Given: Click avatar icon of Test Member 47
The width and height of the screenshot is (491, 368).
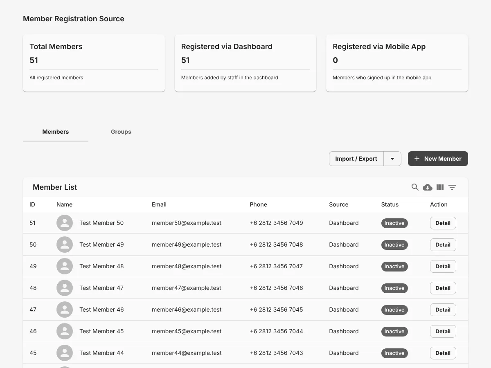Looking at the screenshot, I should click(65, 288).
